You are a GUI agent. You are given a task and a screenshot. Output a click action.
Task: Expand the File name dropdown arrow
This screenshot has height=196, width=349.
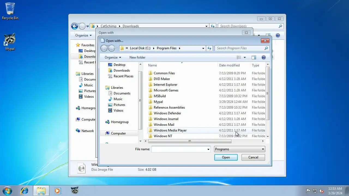[x=208, y=149]
